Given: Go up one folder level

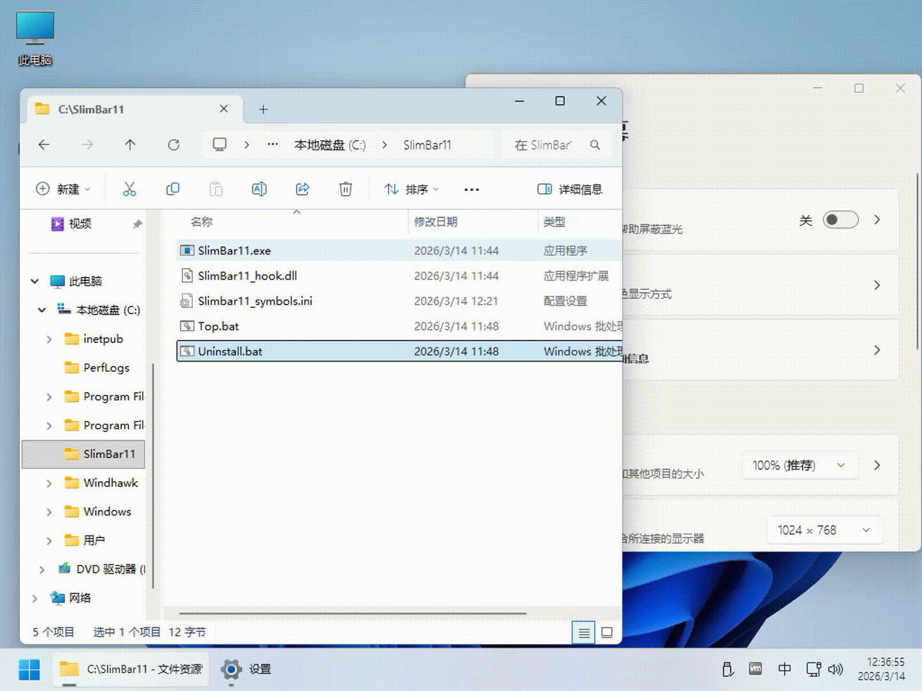Looking at the screenshot, I should pos(130,145).
